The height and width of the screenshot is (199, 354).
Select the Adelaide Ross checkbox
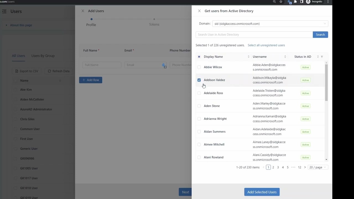pyautogui.click(x=199, y=93)
